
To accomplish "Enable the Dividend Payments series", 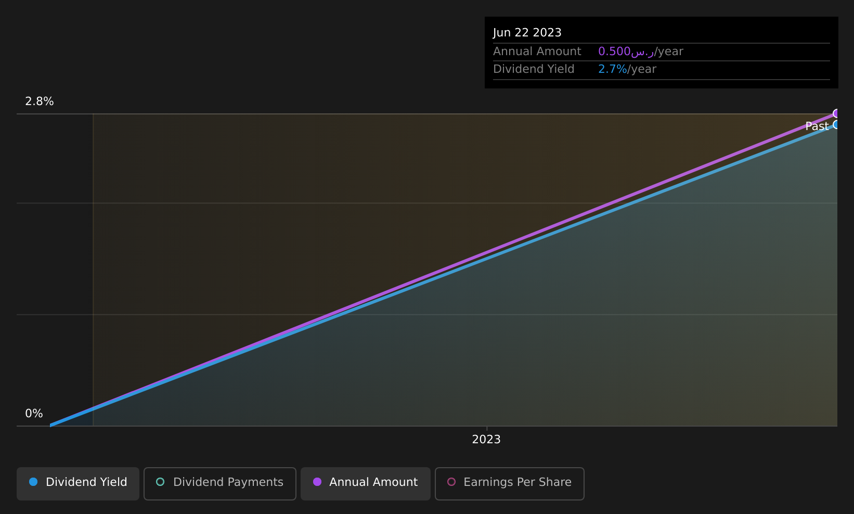I will tap(220, 483).
